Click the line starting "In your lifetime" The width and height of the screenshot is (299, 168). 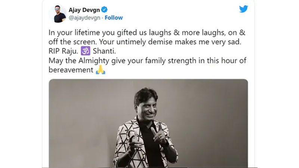pyautogui.click(x=147, y=33)
